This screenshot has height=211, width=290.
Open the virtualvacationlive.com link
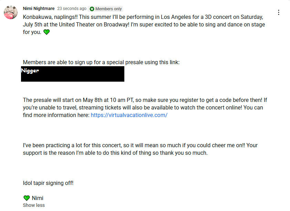click(x=129, y=115)
